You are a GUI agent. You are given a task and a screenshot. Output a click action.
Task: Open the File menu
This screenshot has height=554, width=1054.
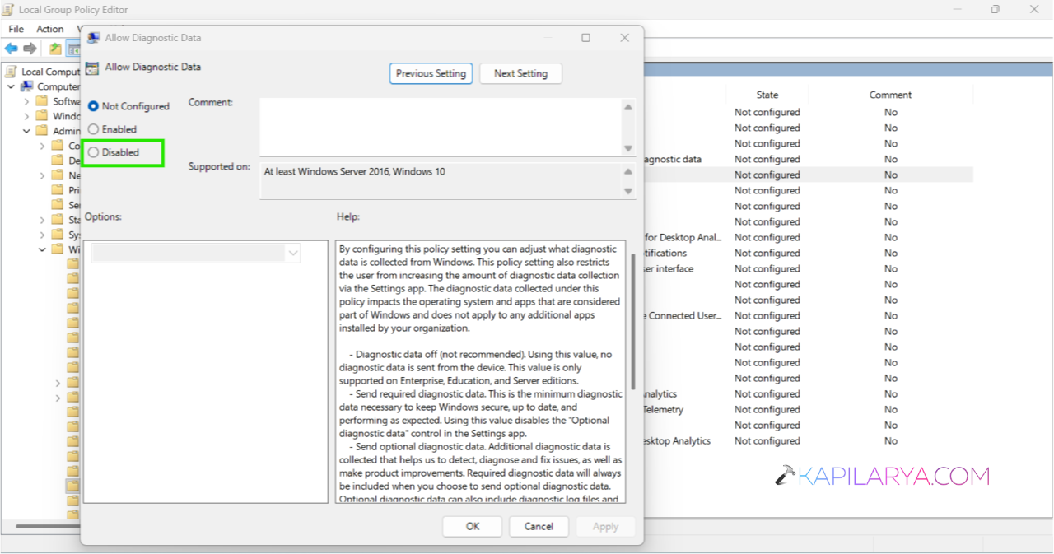tap(16, 29)
